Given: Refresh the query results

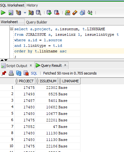Looking at the screenshot, I should 19,73.
